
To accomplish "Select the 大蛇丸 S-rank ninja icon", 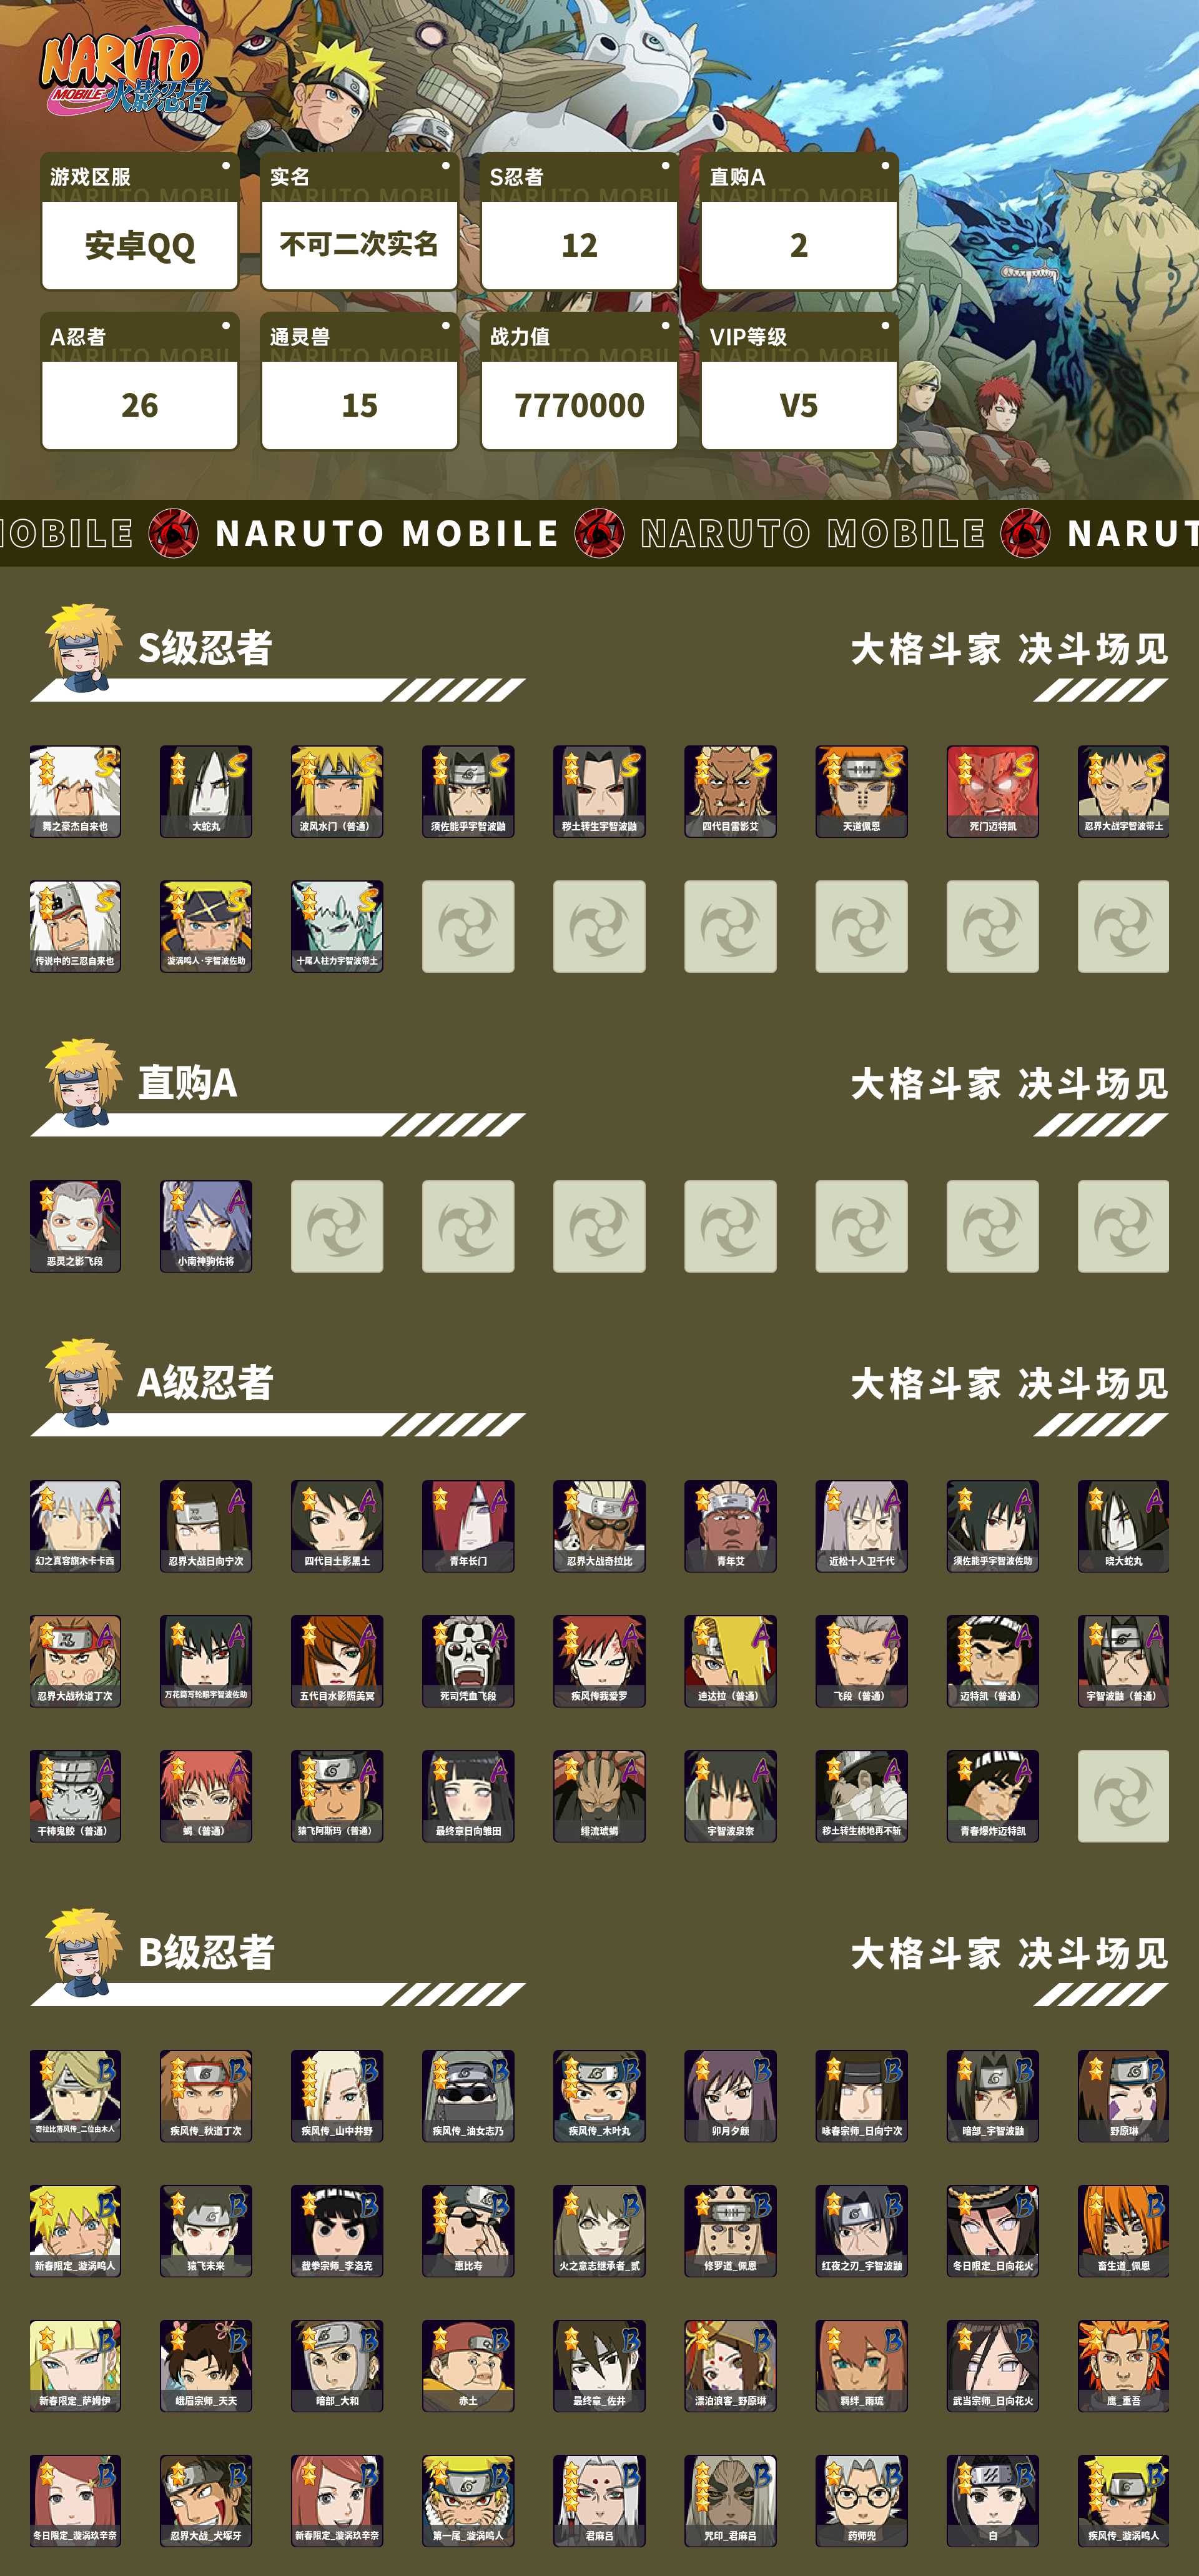I will (x=206, y=791).
